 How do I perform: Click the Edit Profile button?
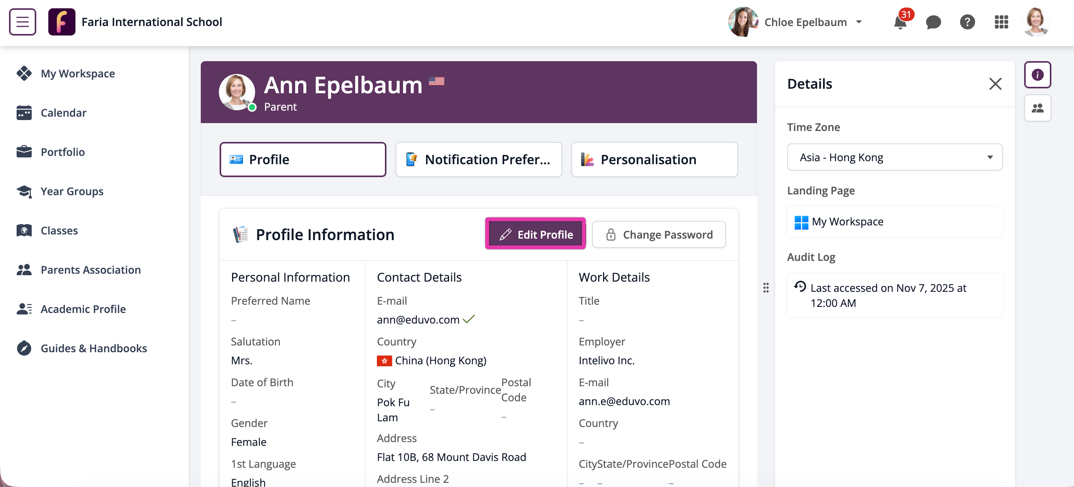point(535,235)
